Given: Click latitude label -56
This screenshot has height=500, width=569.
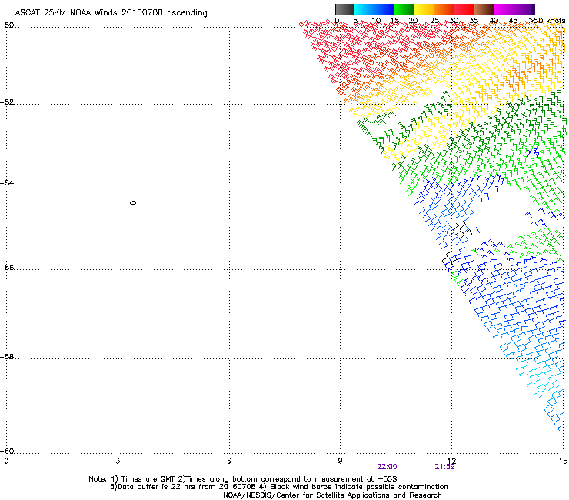Looking at the screenshot, I should 7,268.
